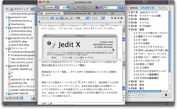This screenshot has width=177, height=109.
Task: Click the diamond marker button on ruler bar
Action: [x=115, y=18]
